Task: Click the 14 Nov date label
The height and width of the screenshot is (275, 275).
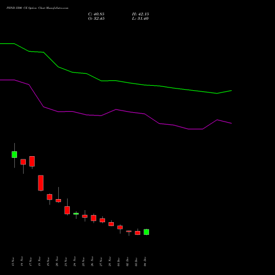Action: [22, 261]
